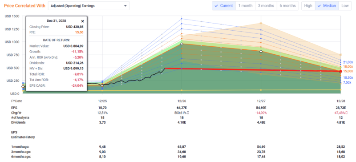
Task: Toggle the Median estimate option
Action: click(x=327, y=6)
